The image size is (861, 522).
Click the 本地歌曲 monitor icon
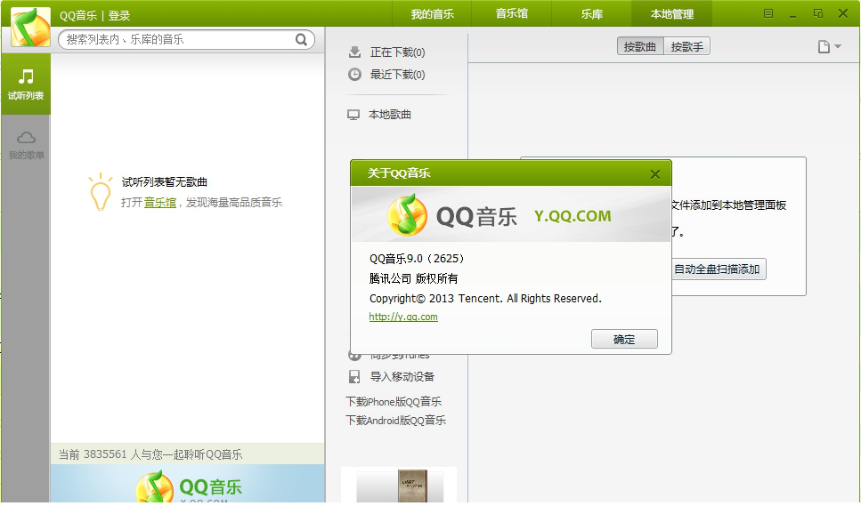tap(353, 115)
